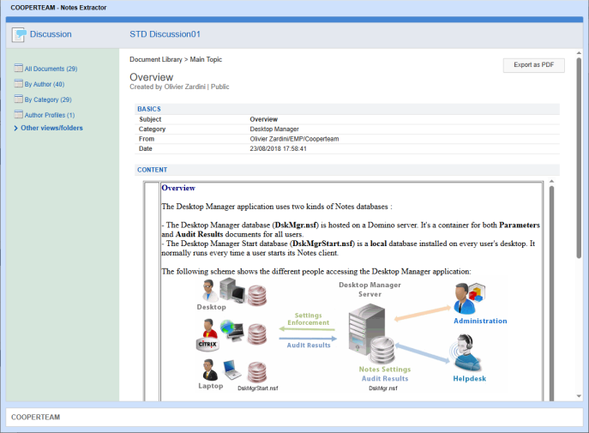Click Date value 23/08/2018 17:58:41

pos(279,148)
